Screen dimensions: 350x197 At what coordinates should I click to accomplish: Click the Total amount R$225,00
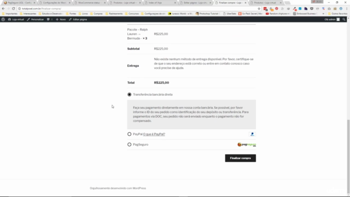pyautogui.click(x=161, y=83)
